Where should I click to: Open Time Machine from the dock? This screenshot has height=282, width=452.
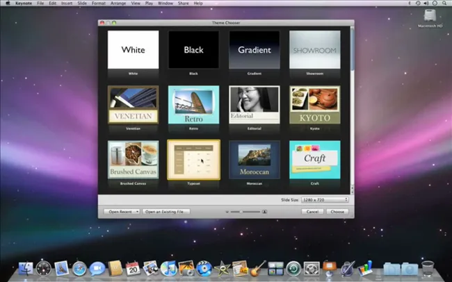pyautogui.click(x=293, y=269)
